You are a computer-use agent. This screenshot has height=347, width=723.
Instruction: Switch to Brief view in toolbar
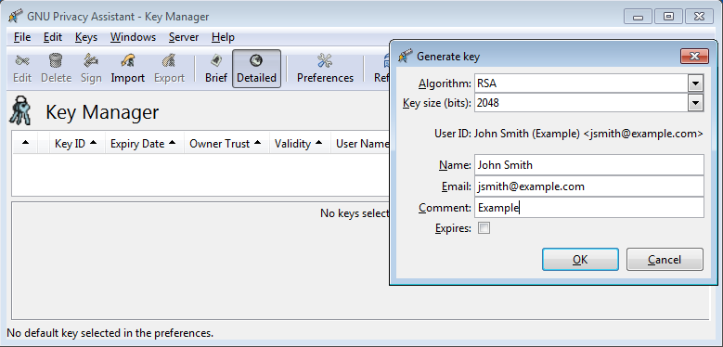tap(216, 69)
